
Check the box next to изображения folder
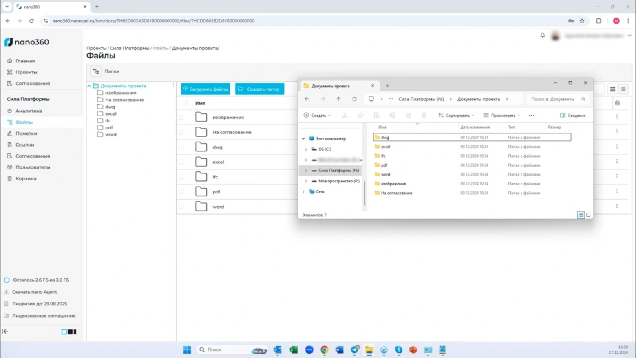(x=181, y=118)
